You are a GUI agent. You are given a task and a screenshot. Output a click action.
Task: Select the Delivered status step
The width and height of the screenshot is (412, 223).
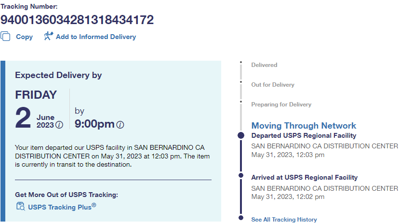point(264,65)
